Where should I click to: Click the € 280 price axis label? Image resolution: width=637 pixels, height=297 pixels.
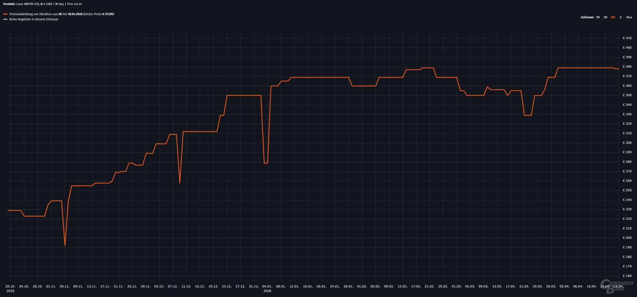(627, 162)
